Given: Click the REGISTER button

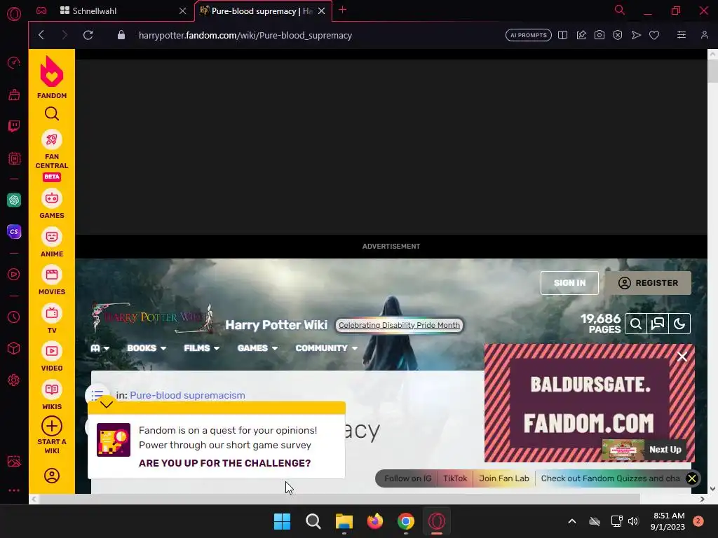Looking at the screenshot, I should [x=648, y=283].
